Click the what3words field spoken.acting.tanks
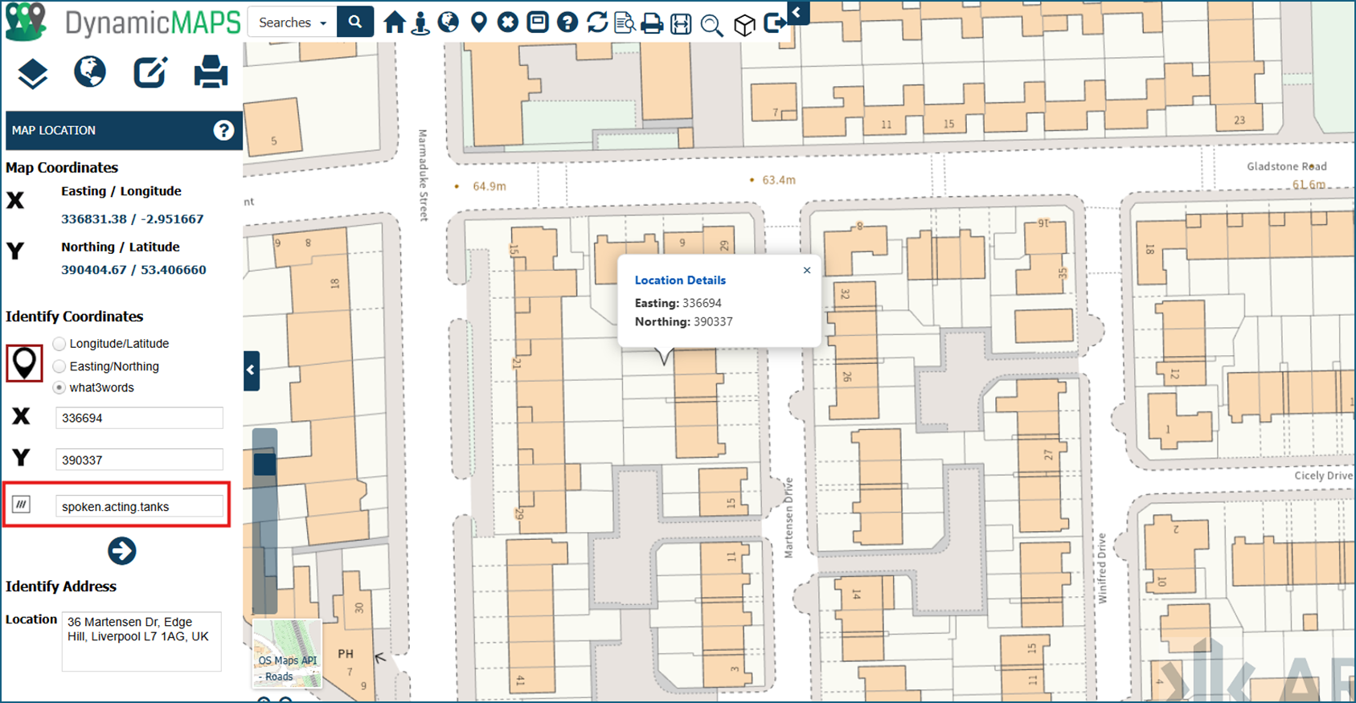 (x=139, y=506)
